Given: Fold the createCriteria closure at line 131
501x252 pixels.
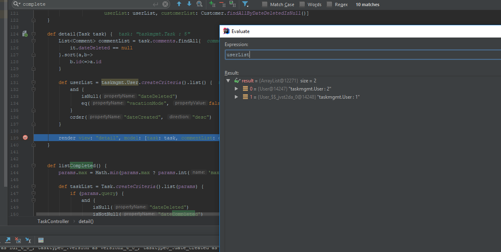Looking at the screenshot, I should coord(34,82).
